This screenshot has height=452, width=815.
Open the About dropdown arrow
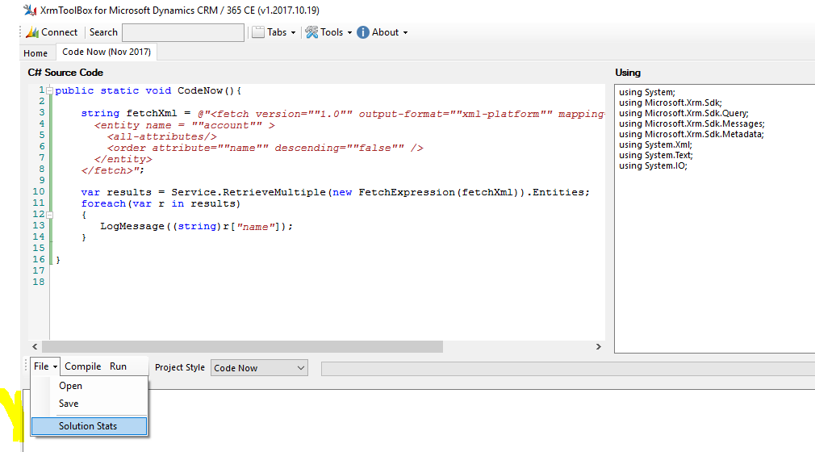click(405, 33)
